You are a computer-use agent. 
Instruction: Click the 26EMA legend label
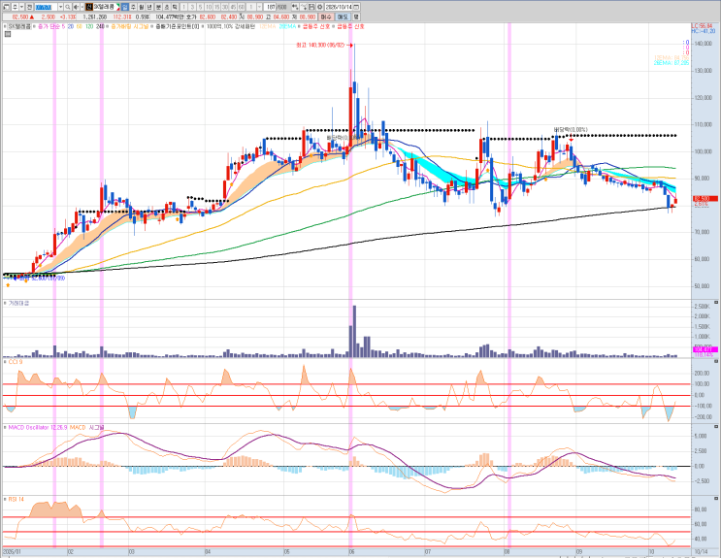pyautogui.click(x=286, y=26)
